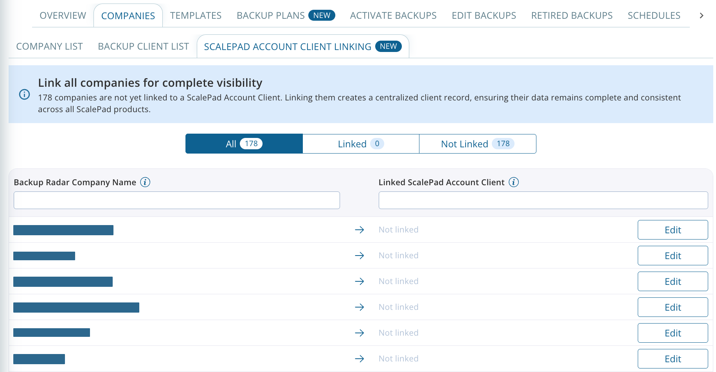Click the arrow icon in the third company row
This screenshot has width=716, height=372.
[360, 281]
